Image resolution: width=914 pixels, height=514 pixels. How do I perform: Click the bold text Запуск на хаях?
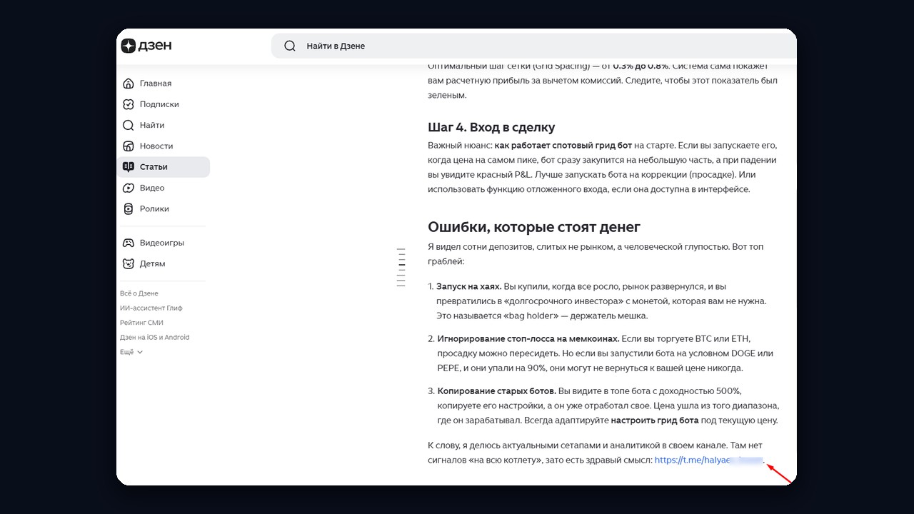[x=469, y=286]
